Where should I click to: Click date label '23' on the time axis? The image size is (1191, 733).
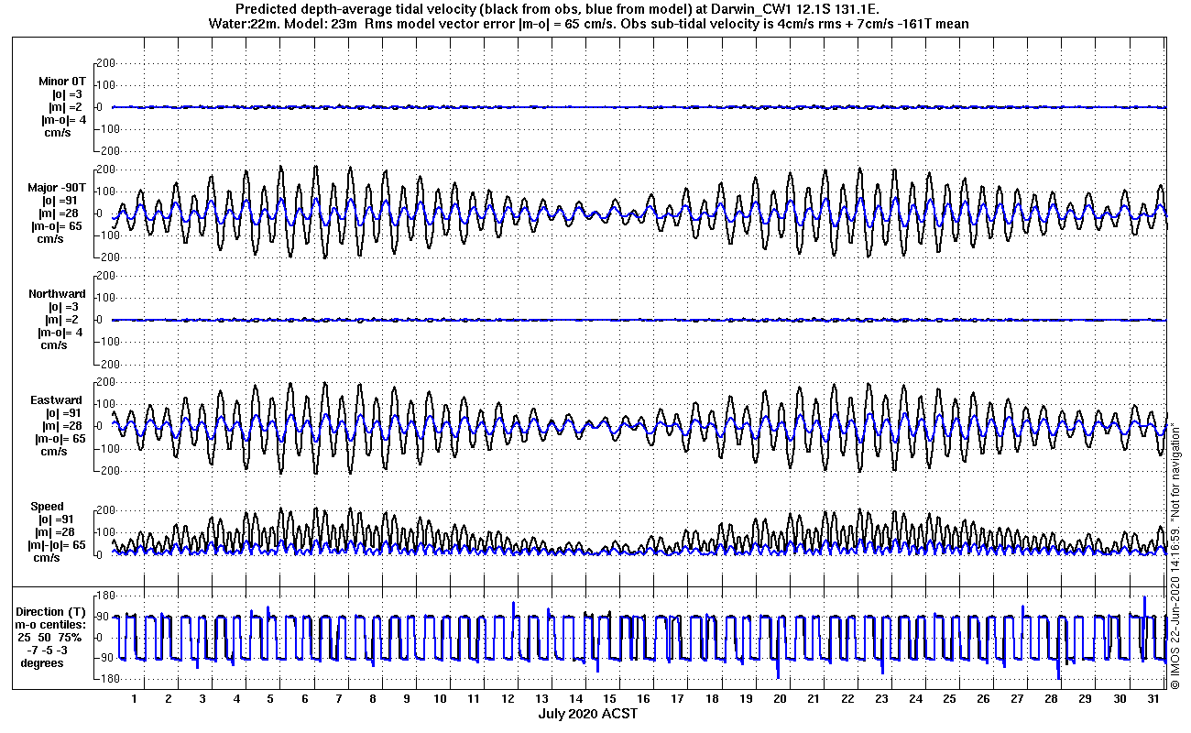coord(881,698)
